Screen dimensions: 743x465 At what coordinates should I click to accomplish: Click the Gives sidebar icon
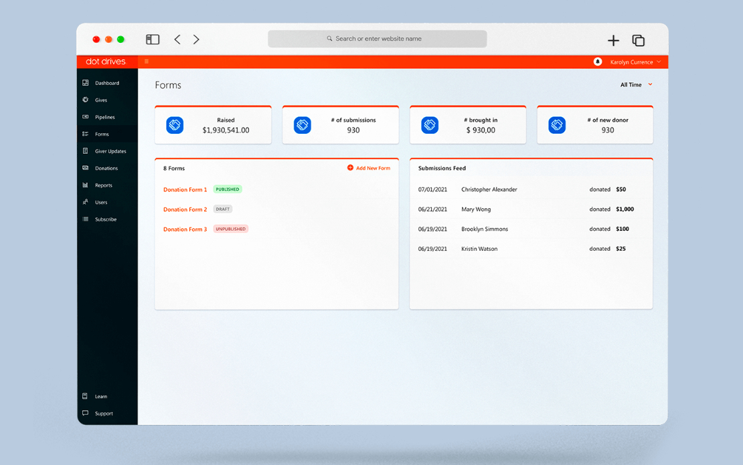(x=85, y=100)
